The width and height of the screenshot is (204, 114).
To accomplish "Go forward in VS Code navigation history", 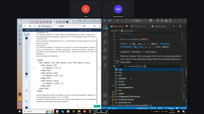I will (122, 21).
